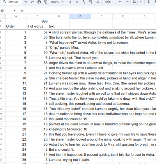Click the 'Anger drives the mind' cell
156x164 pixels.
[x=102, y=63]
